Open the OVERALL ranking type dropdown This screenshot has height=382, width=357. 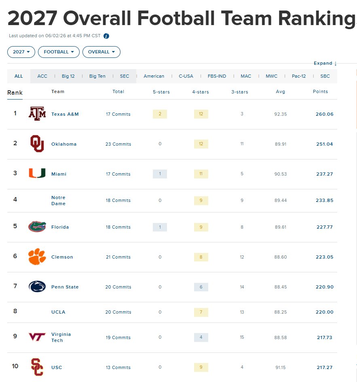click(x=101, y=52)
